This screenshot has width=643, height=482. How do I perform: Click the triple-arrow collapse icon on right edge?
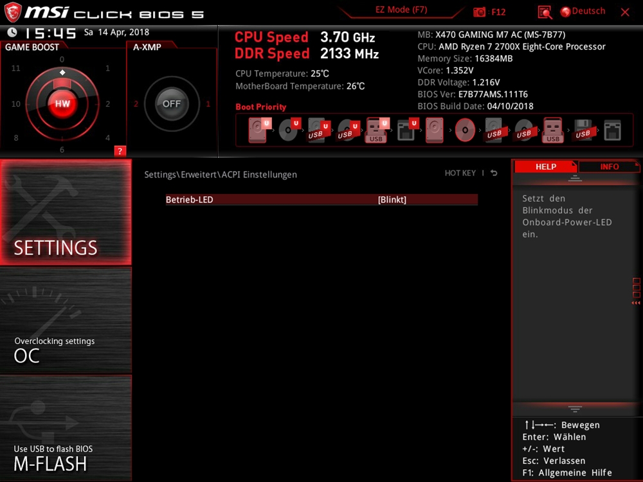[x=636, y=303]
